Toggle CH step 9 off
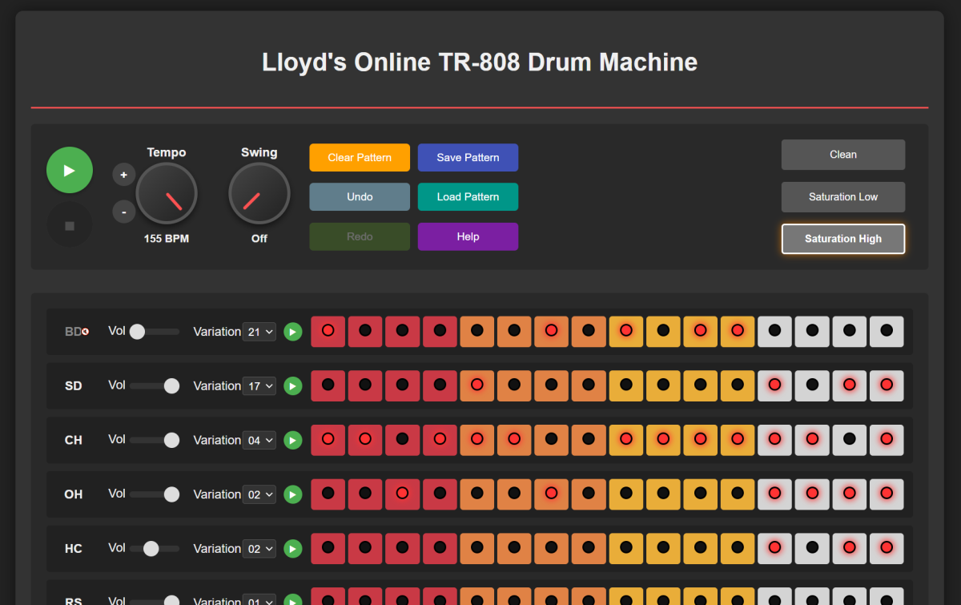961x605 pixels. pyautogui.click(x=625, y=440)
